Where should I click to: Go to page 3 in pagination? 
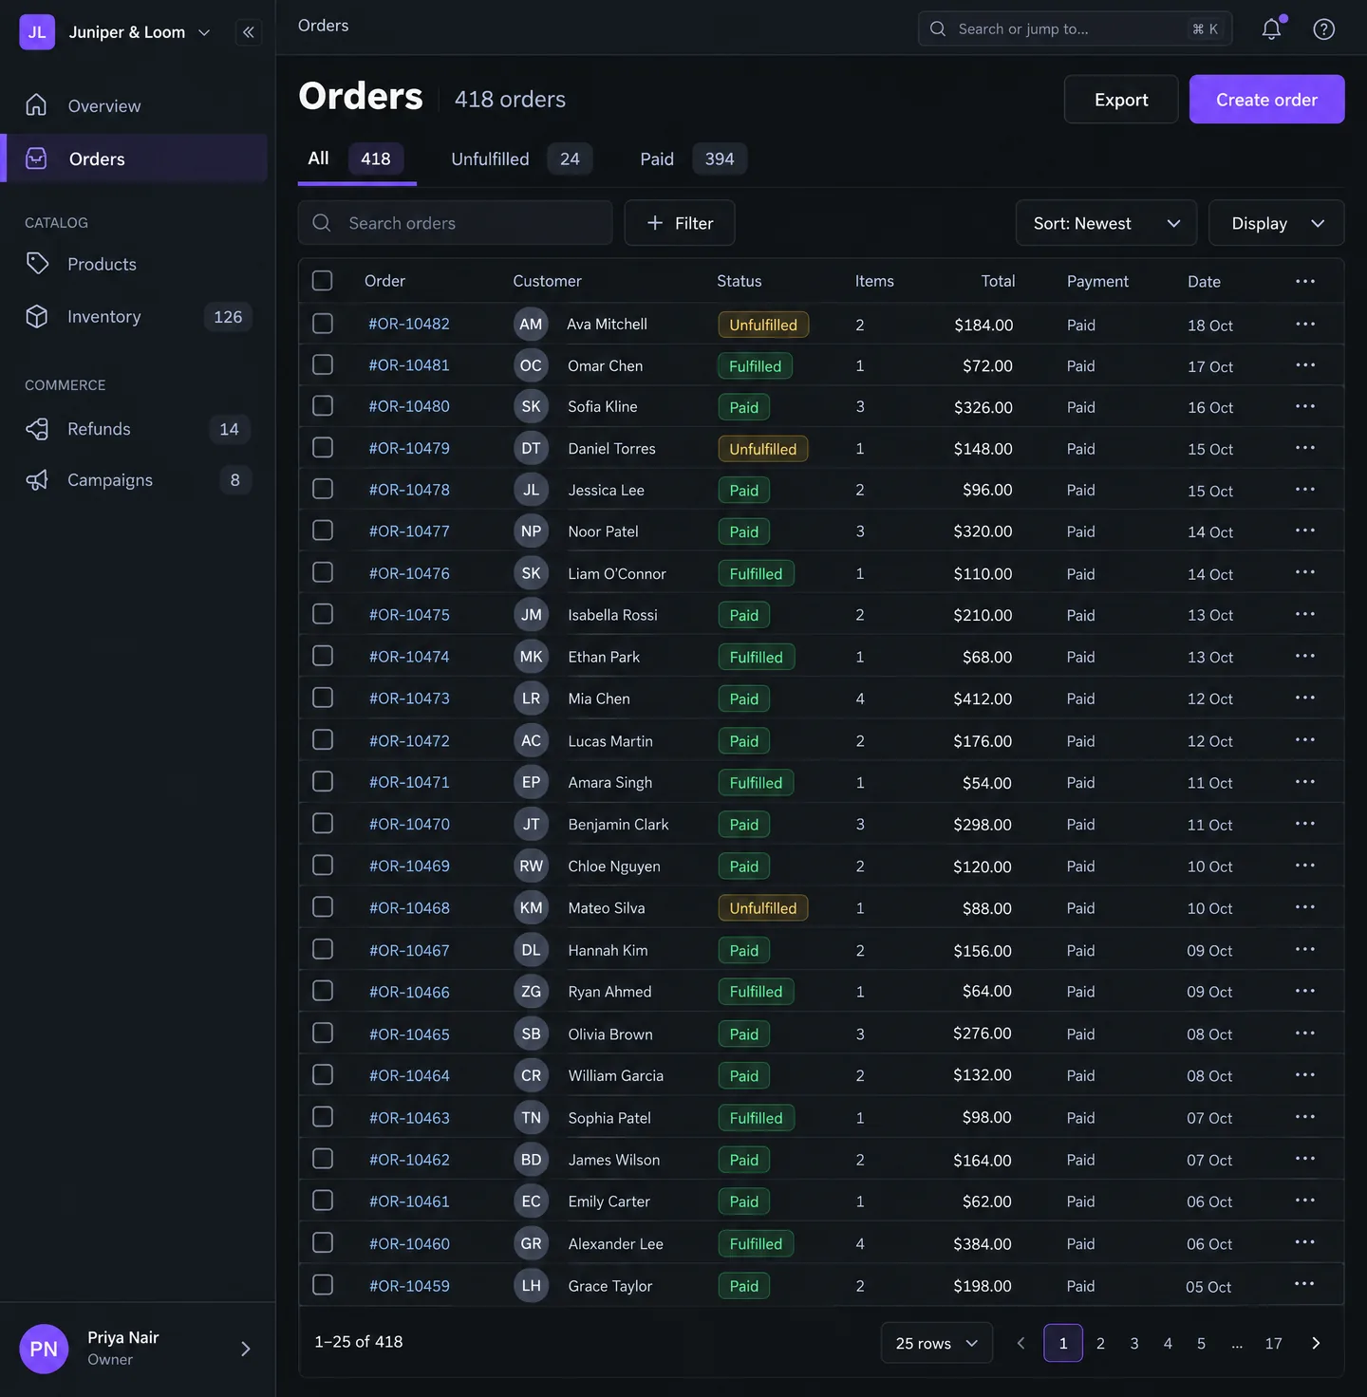(x=1133, y=1343)
